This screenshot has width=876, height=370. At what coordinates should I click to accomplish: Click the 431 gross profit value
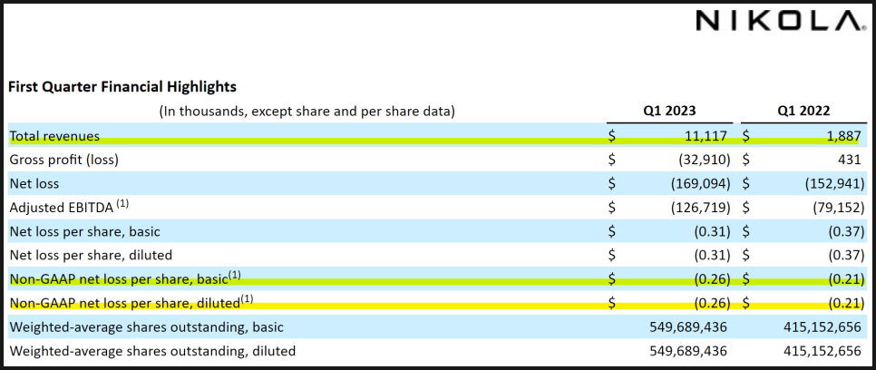pos(849,160)
